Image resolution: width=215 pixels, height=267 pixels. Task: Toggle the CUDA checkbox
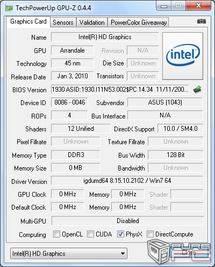pos(90,234)
